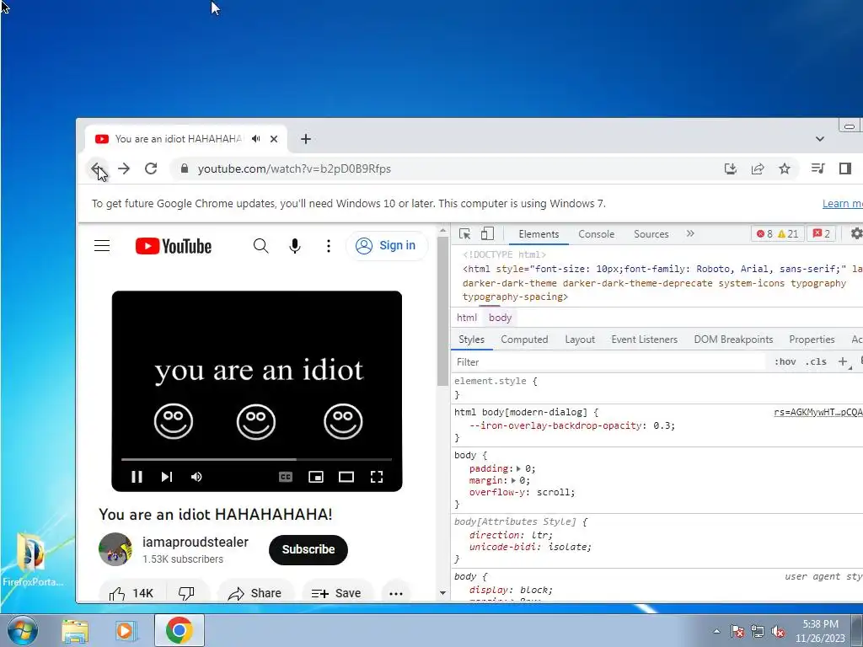Open DevTools settings gear
863x647 pixels.
coord(856,234)
